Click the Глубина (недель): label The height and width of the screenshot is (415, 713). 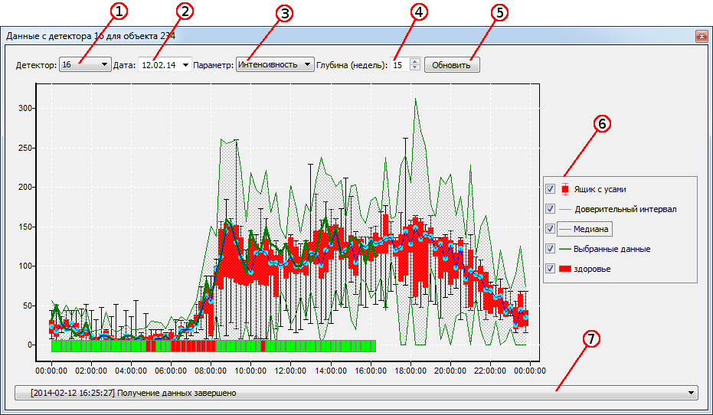click(352, 65)
